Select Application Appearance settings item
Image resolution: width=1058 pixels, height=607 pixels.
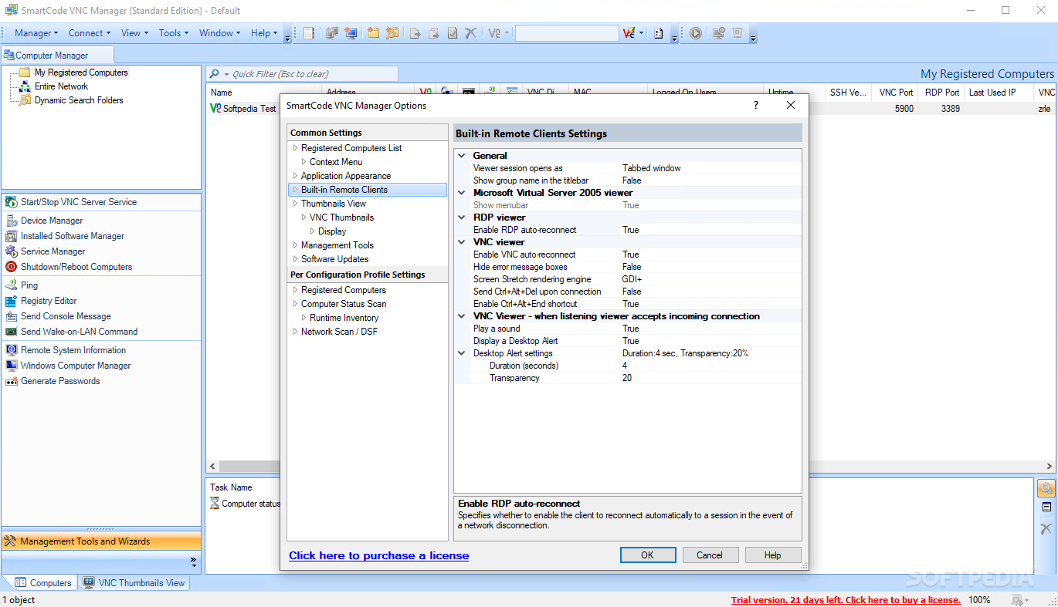[x=346, y=176]
